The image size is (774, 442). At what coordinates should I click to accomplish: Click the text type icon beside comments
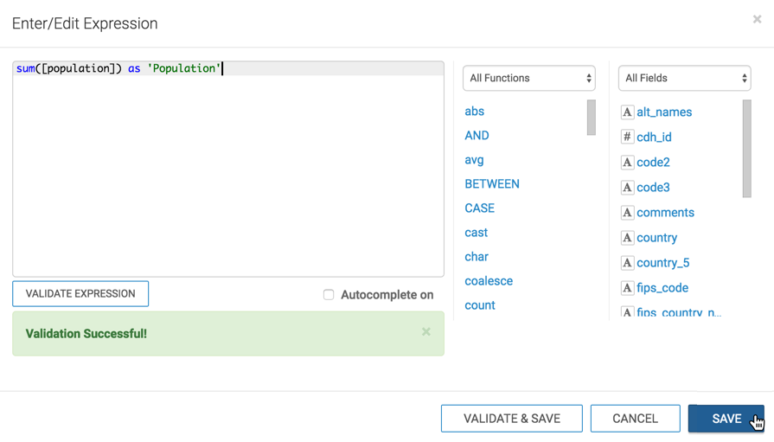627,212
